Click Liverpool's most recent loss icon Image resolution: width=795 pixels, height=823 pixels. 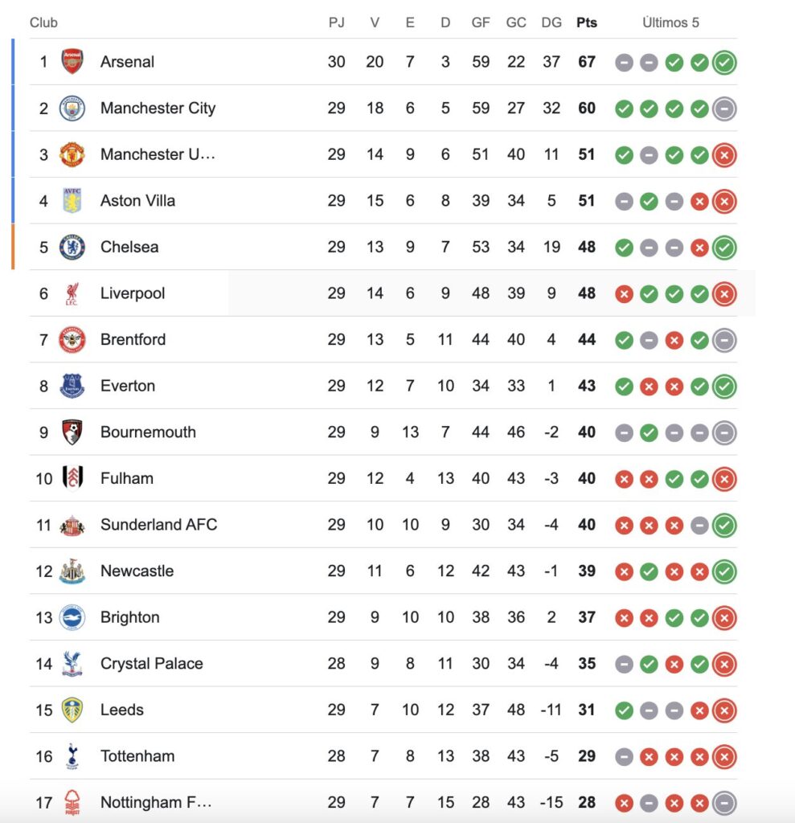[724, 294]
